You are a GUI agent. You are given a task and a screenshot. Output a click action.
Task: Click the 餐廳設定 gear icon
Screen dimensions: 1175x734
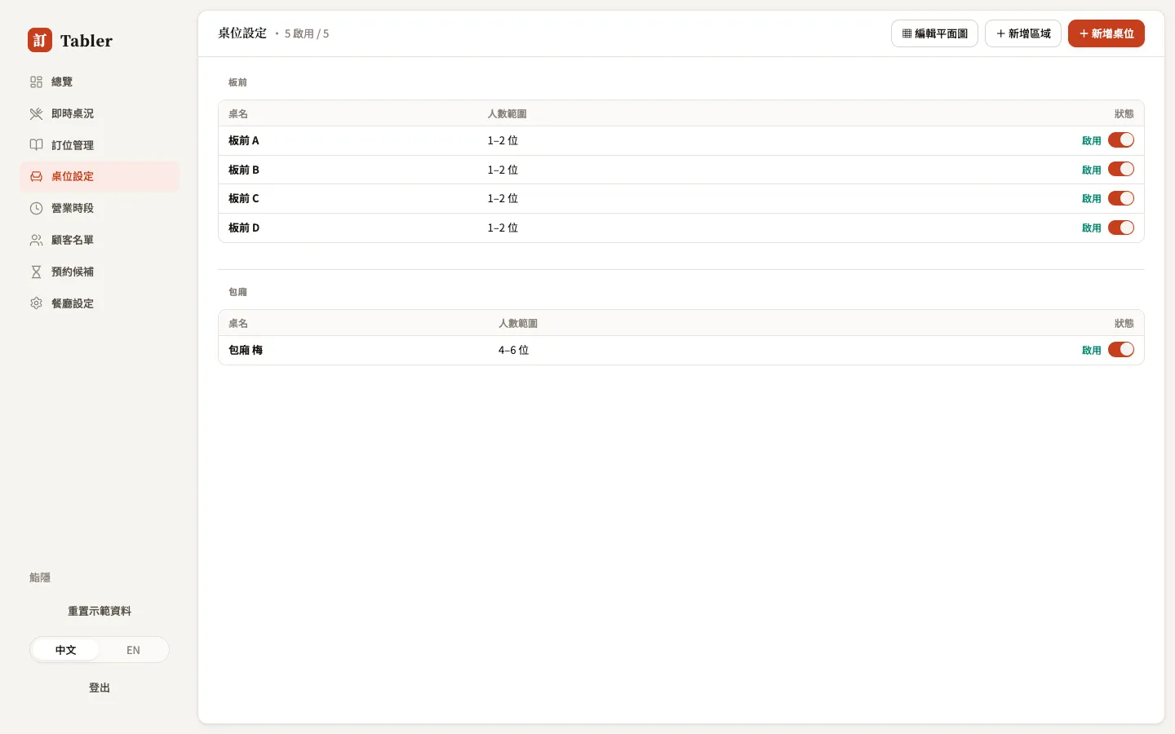[36, 303]
